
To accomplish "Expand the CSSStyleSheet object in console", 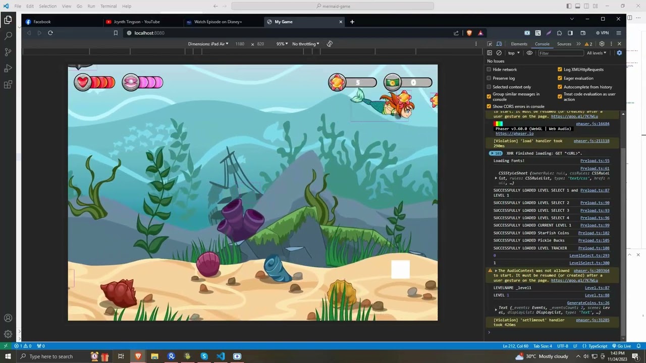I will (x=496, y=178).
